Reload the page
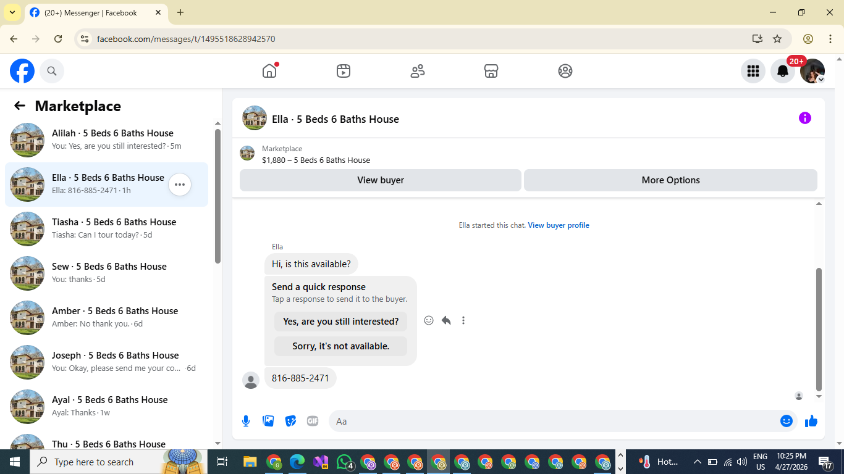 pos(58,39)
